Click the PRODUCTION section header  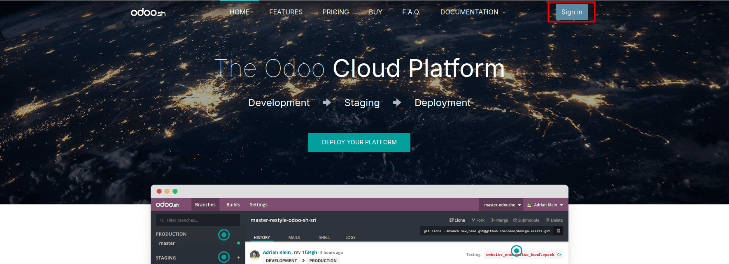(171, 234)
